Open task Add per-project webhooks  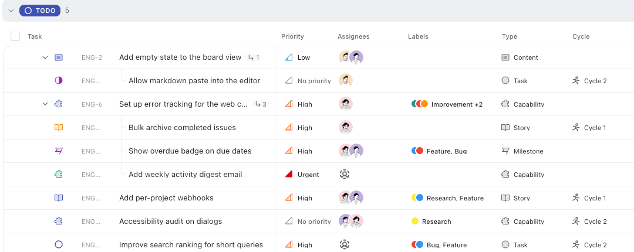(166, 198)
